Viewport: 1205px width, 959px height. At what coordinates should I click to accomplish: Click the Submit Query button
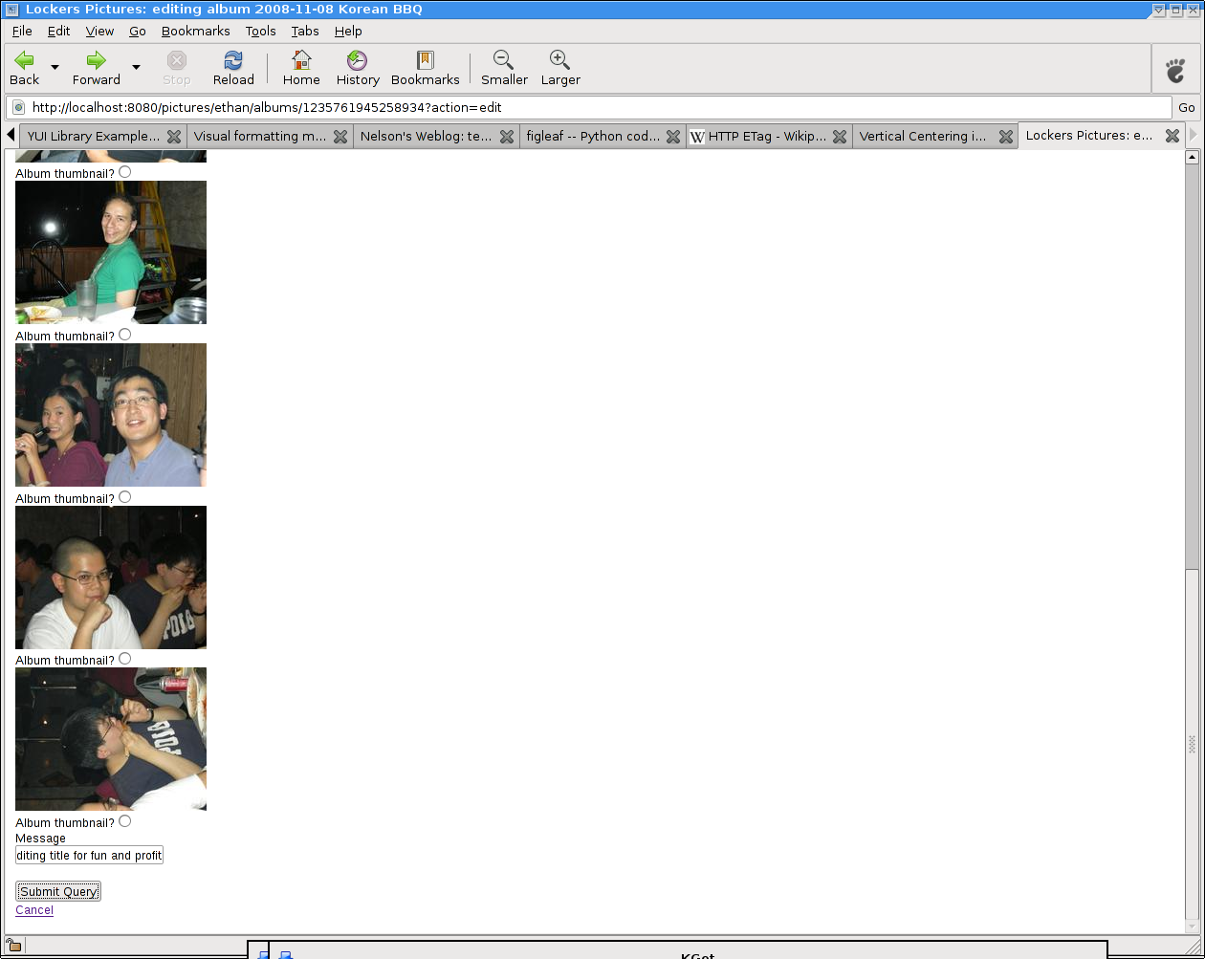click(x=58, y=891)
